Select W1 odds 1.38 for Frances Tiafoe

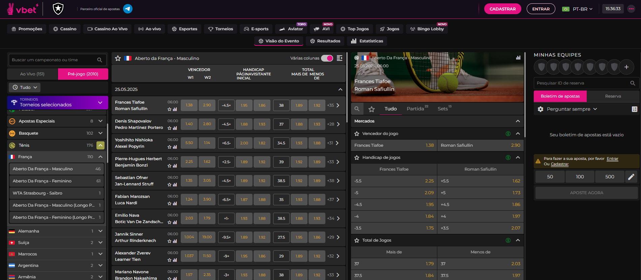189,105
